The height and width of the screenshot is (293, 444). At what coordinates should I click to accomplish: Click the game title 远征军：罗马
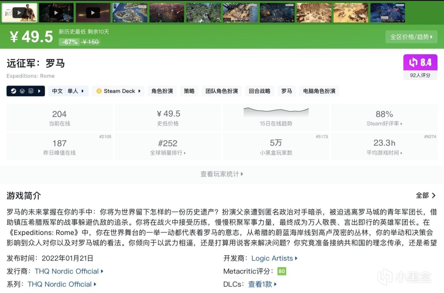(36, 63)
